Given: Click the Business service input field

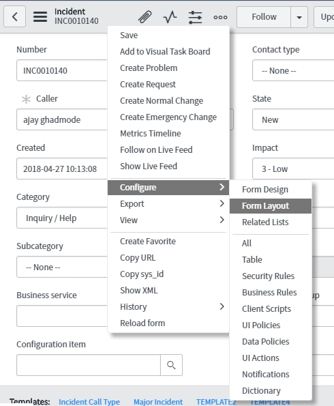Looking at the screenshot, I should click(62, 316).
